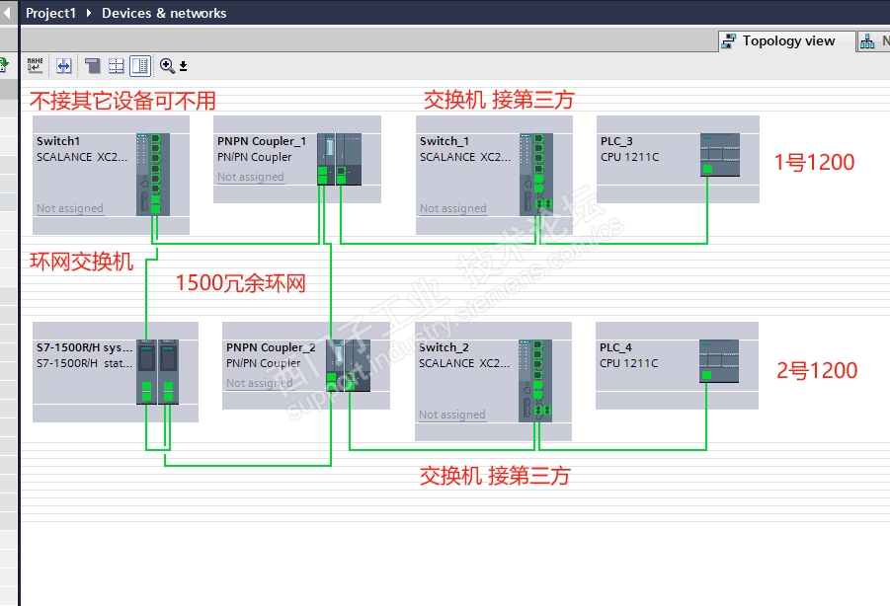Click the breadcrumb arrow after Project1
This screenshot has height=606, width=890.
[89, 13]
